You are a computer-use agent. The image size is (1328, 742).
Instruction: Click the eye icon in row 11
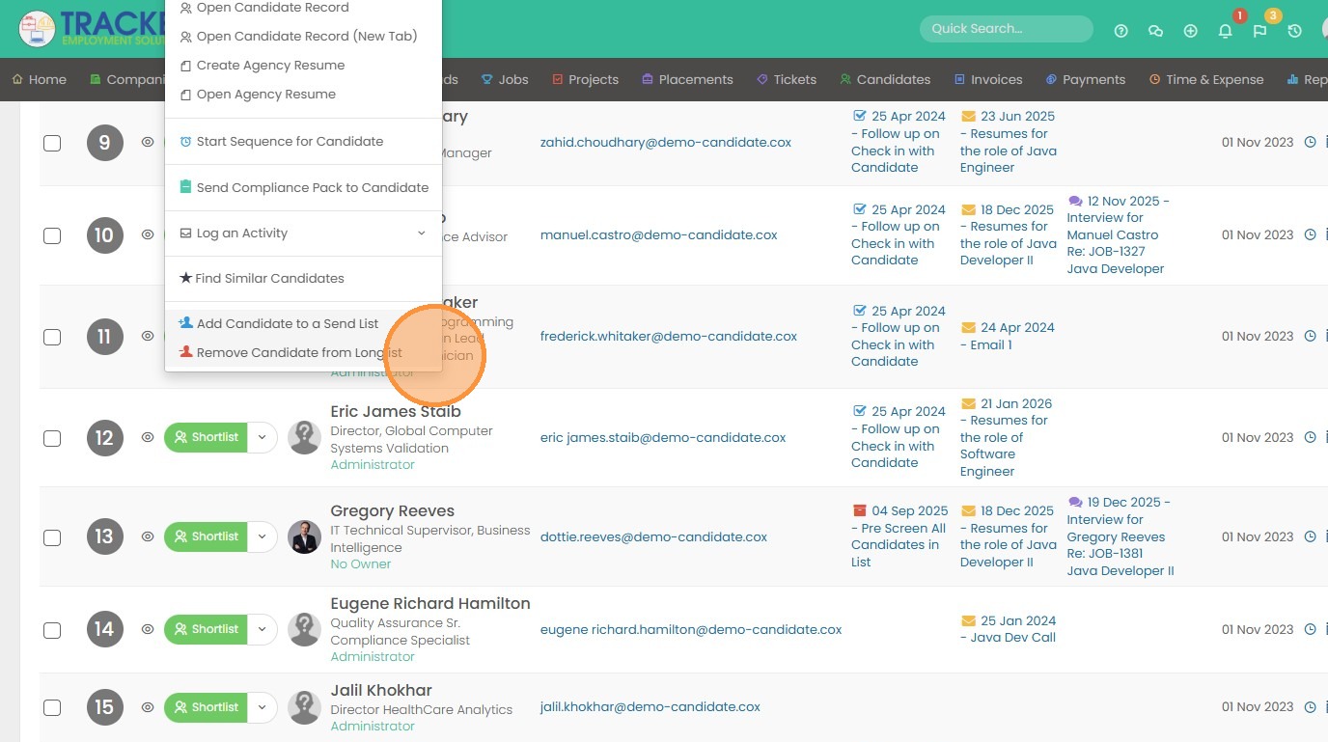[x=148, y=336]
